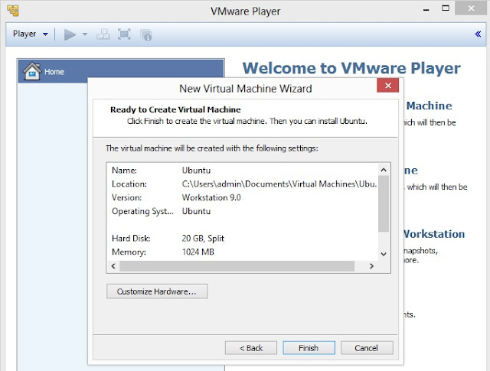
Task: Select the Name: Ubuntu row
Action: click(x=242, y=170)
